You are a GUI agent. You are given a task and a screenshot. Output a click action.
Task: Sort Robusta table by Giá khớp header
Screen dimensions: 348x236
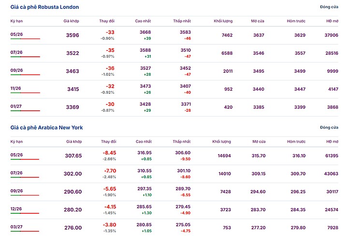[71, 22]
